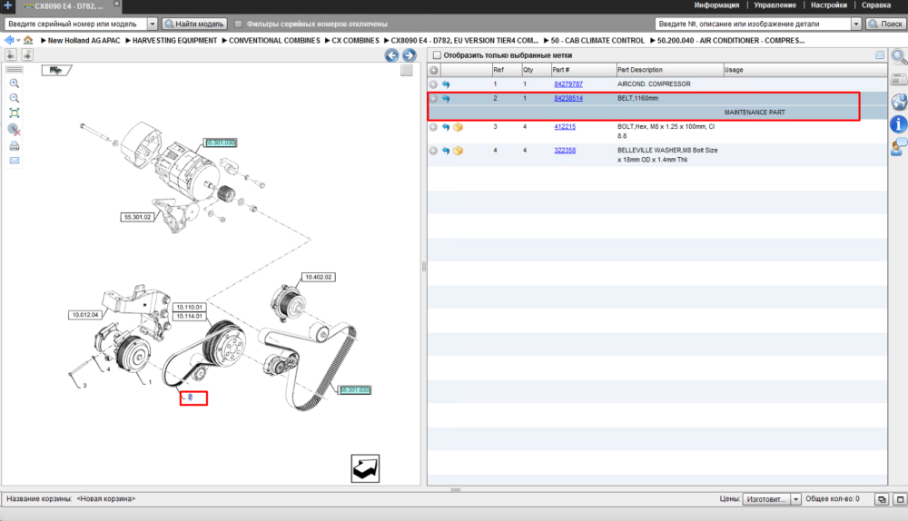Viewport: 908px width, 521px height.
Task: Toggle the small square box at the diagram's top right
Action: click(407, 71)
